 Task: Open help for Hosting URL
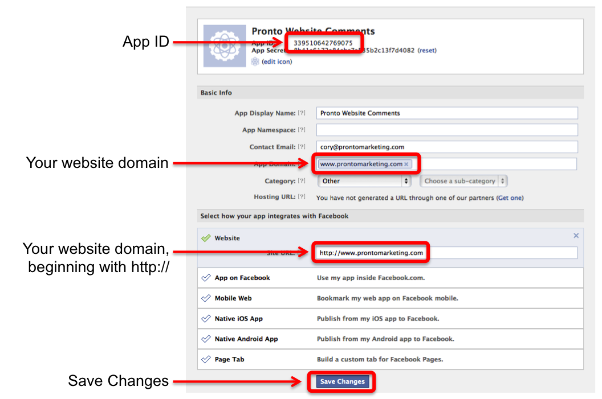[302, 196]
